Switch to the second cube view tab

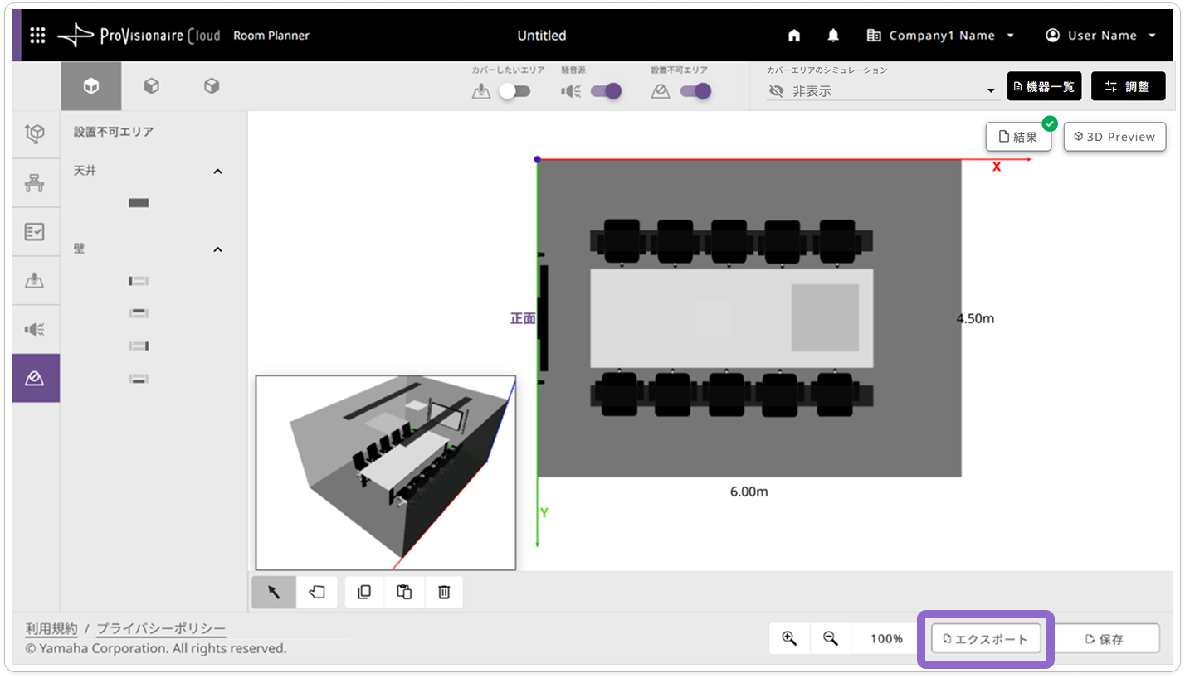pyautogui.click(x=152, y=86)
